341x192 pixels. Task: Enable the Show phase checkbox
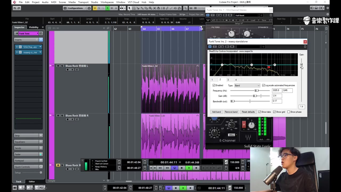pyautogui.click(x=289, y=112)
